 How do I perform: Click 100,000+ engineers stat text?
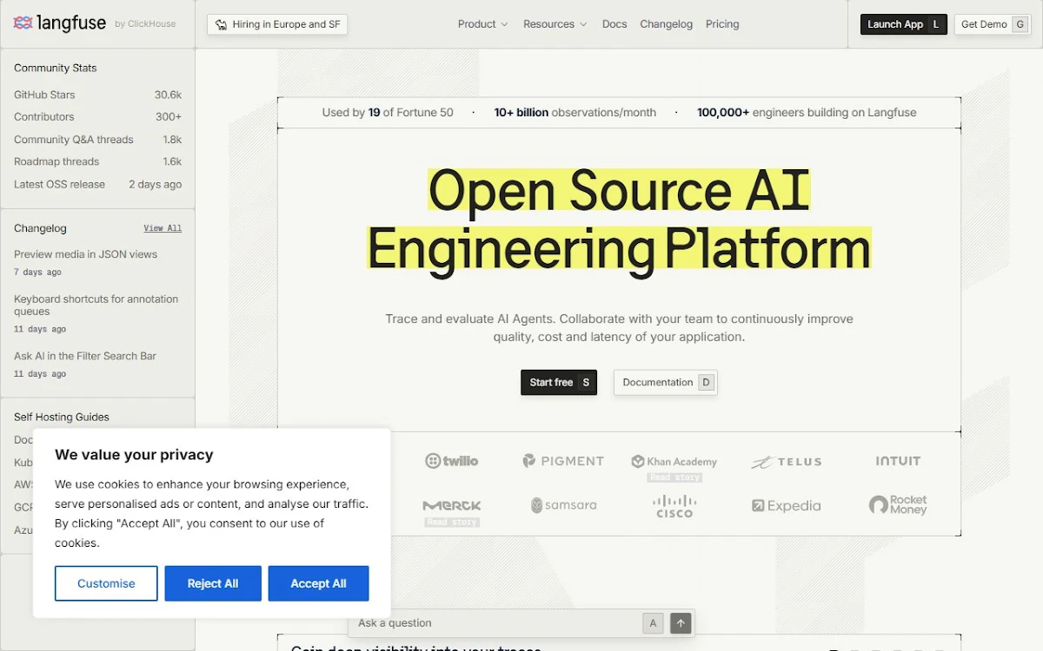click(807, 112)
